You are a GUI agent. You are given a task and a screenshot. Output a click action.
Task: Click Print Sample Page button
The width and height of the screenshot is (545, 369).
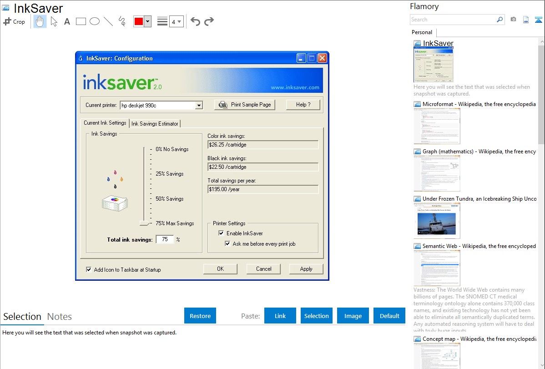coord(245,105)
